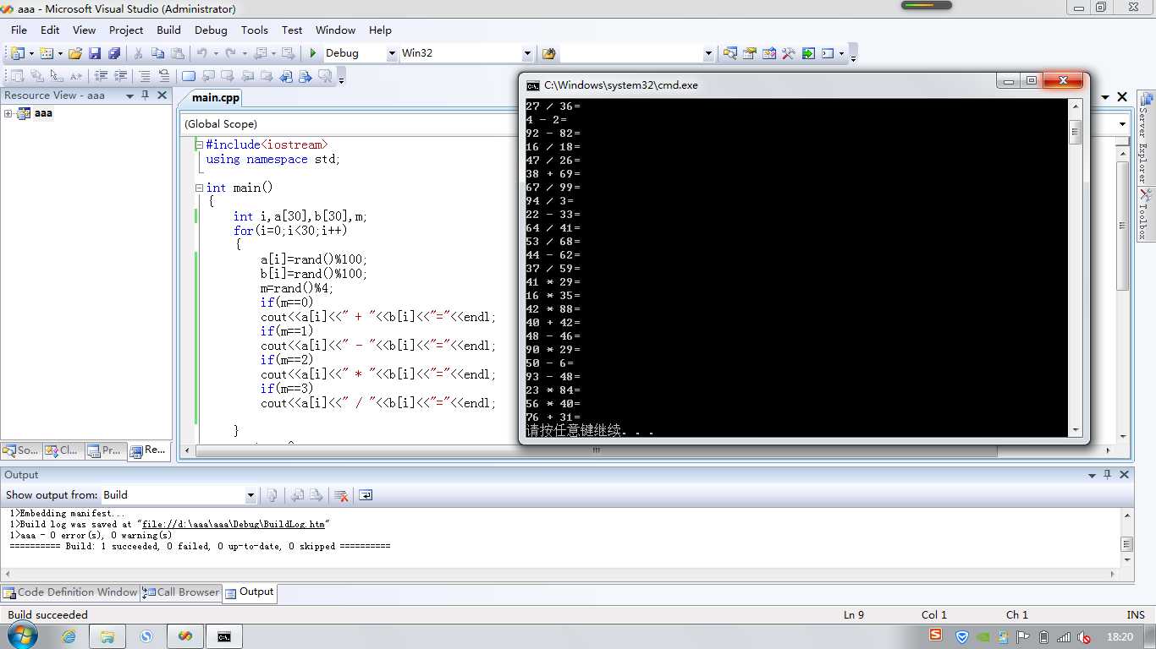This screenshot has width=1156, height=649.
Task: Open the Command Window toolbar icon
Action: [x=828, y=53]
